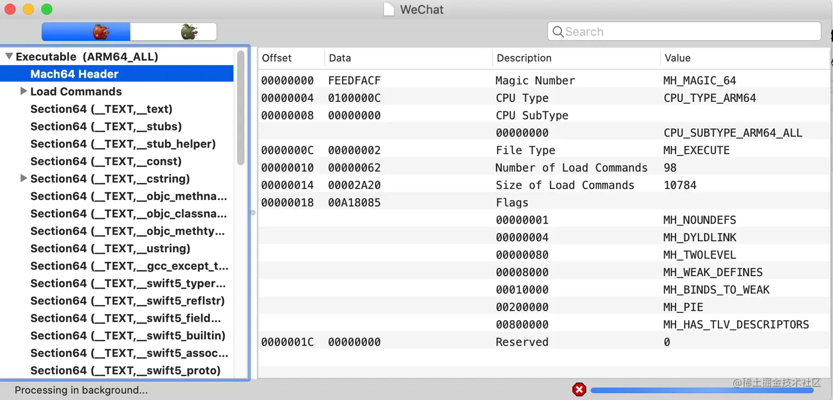This screenshot has width=833, height=400.
Task: Click the MH_EXECUTE value
Action: (696, 150)
